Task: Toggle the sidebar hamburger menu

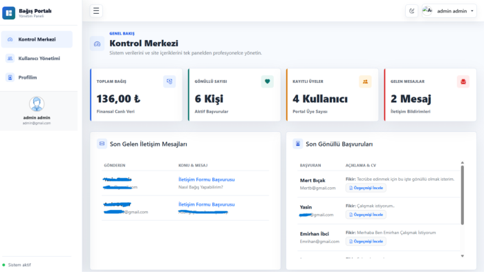Action: [96, 11]
